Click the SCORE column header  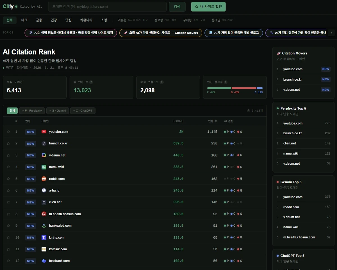pyautogui.click(x=178, y=121)
